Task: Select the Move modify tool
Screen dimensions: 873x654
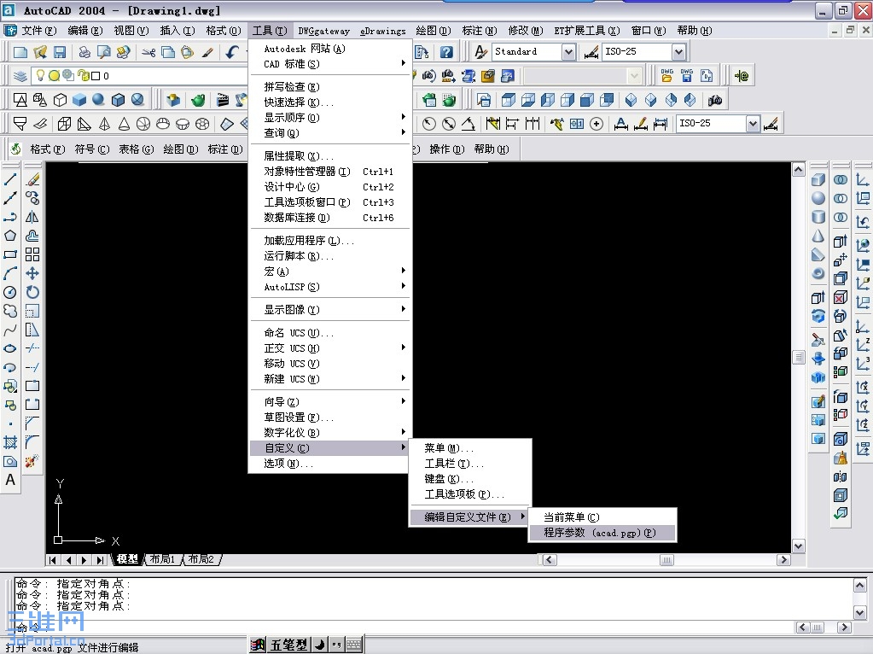Action: [x=32, y=273]
